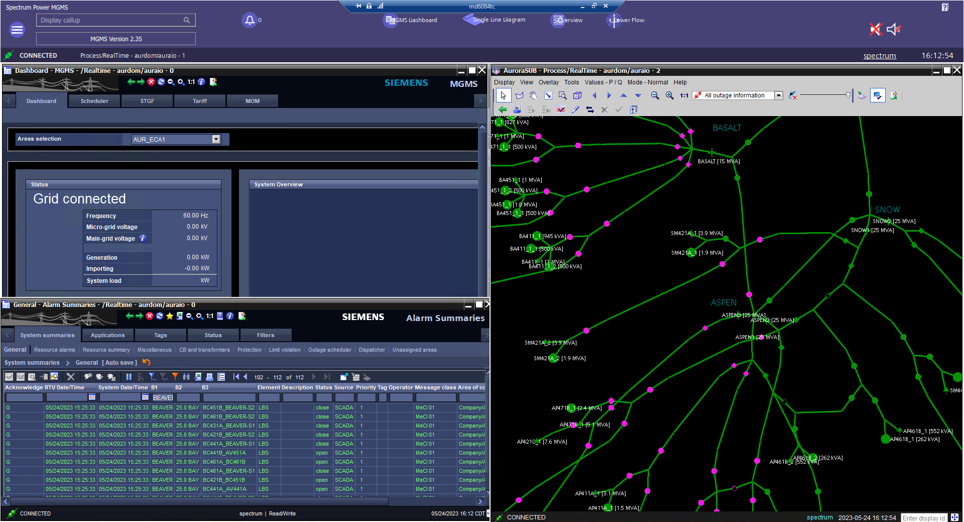Click the alarm bell notification icon

click(x=250, y=20)
